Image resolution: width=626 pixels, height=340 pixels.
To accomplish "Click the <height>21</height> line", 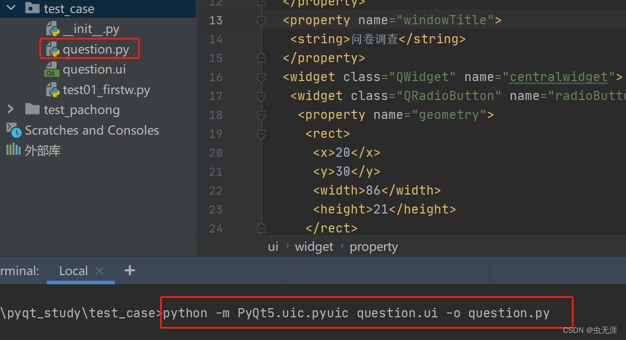I will click(385, 210).
